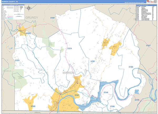Select the SIGNAL MOUNTAIN row in the ZIP index

click(x=145, y=13)
